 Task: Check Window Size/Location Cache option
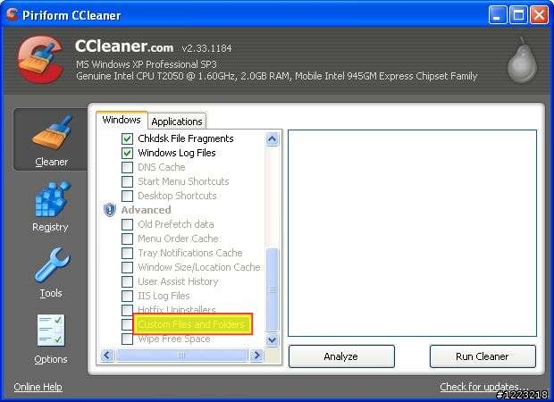[127, 267]
